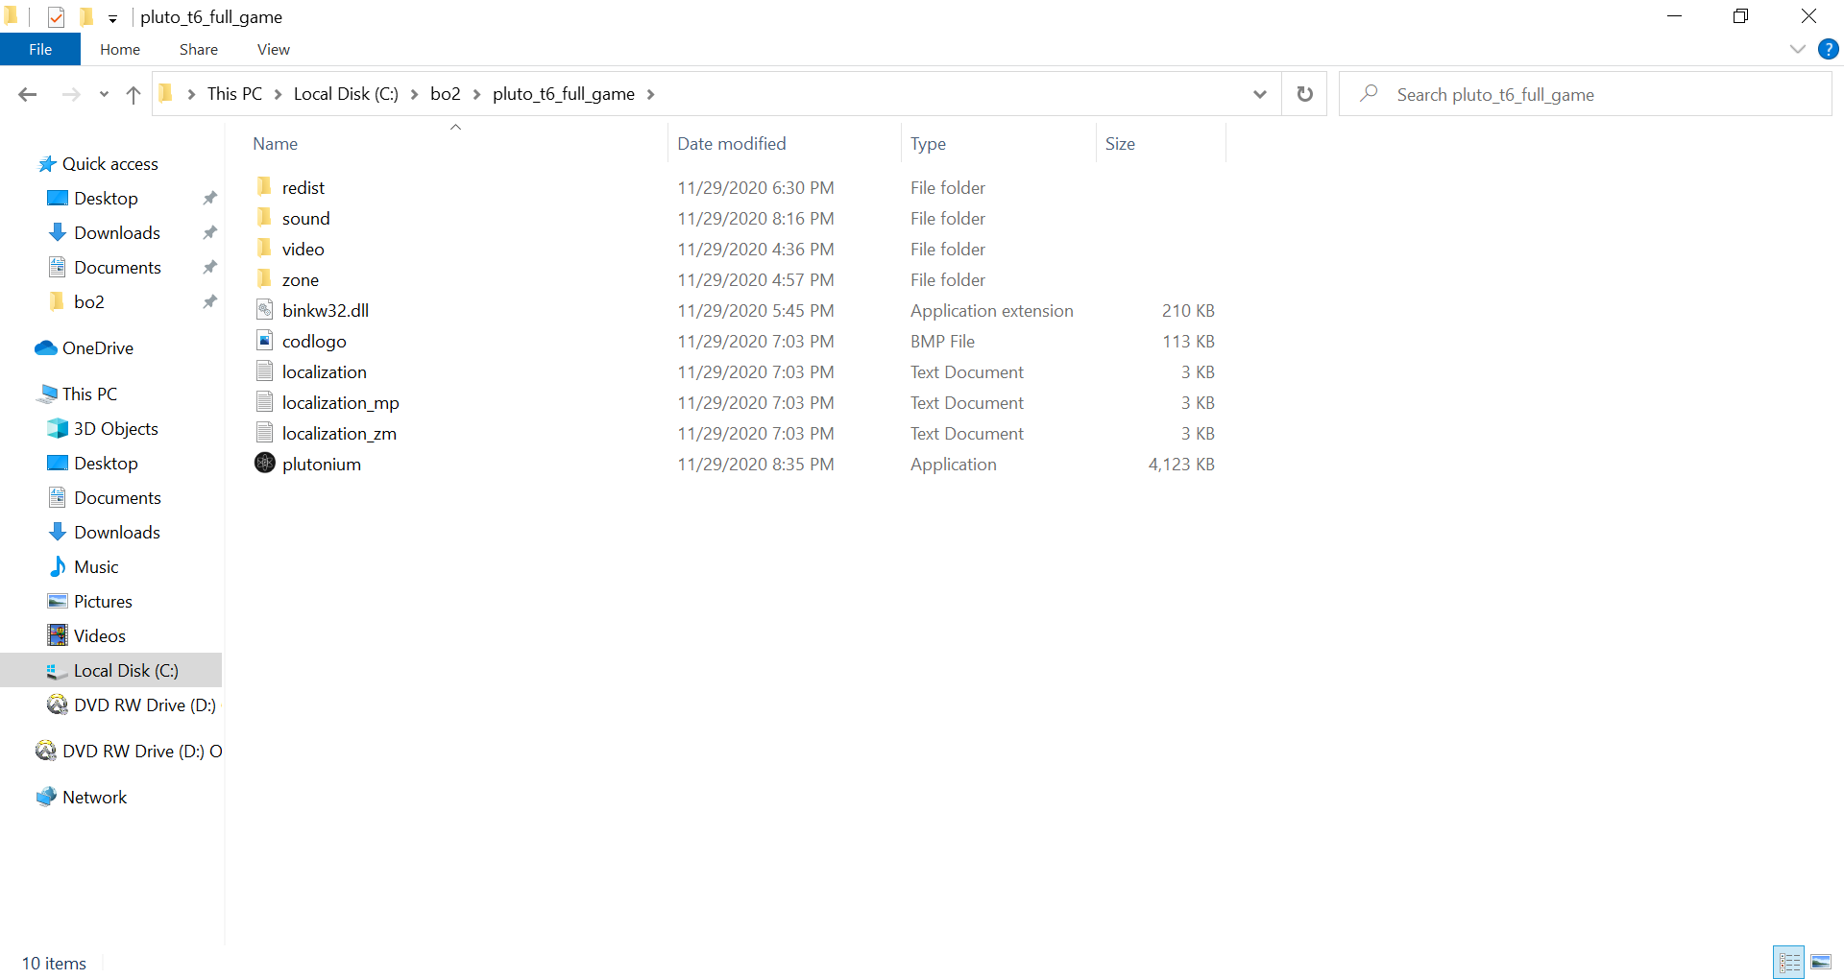Open the redist folder icon
The height and width of the screenshot is (979, 1844).
pyautogui.click(x=265, y=186)
